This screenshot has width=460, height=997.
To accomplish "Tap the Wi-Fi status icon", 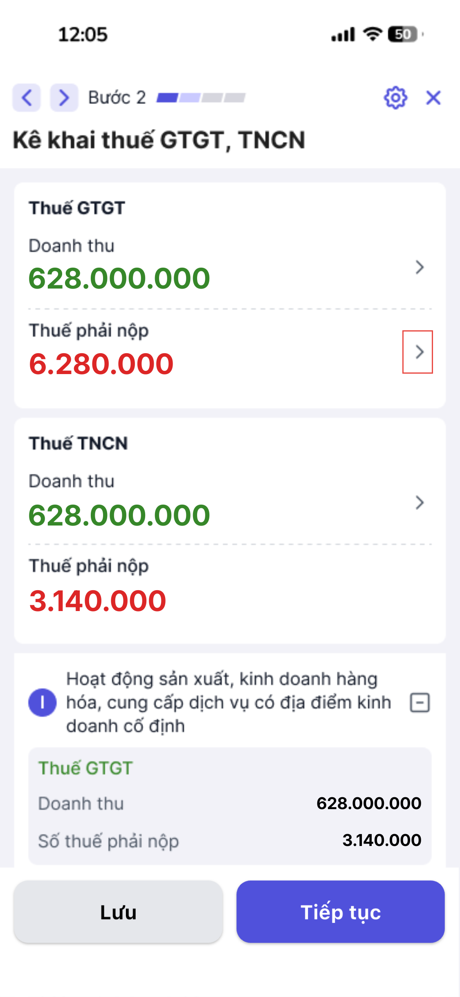I will (372, 34).
